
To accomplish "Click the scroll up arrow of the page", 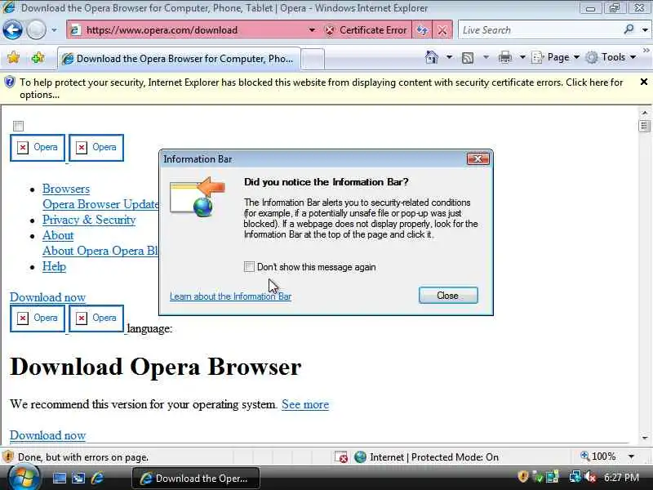I will [645, 113].
